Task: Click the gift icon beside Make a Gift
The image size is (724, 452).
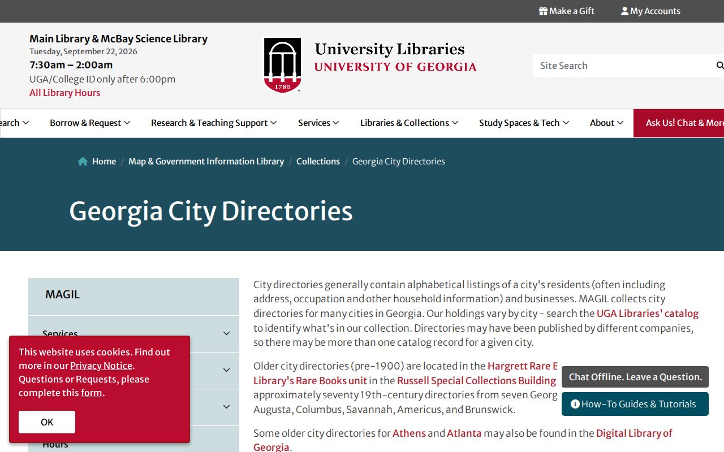Action: tap(543, 11)
